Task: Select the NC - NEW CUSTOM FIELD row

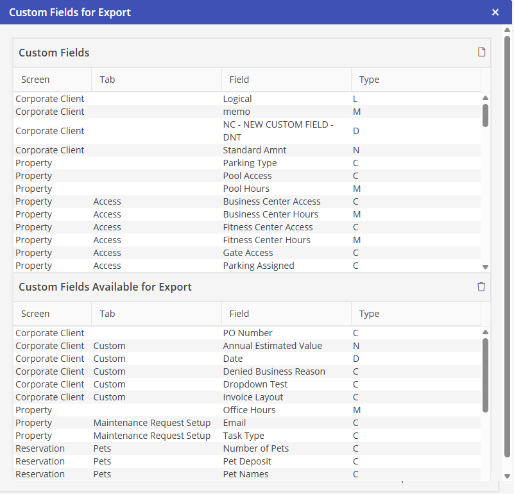Action: (278, 131)
